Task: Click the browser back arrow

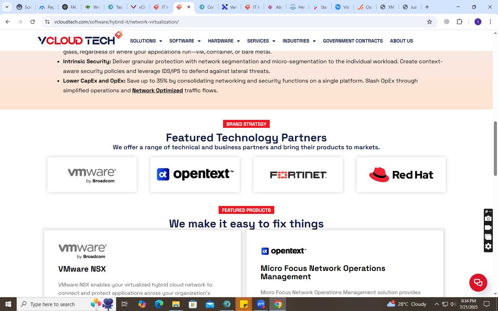Action: tap(8, 22)
